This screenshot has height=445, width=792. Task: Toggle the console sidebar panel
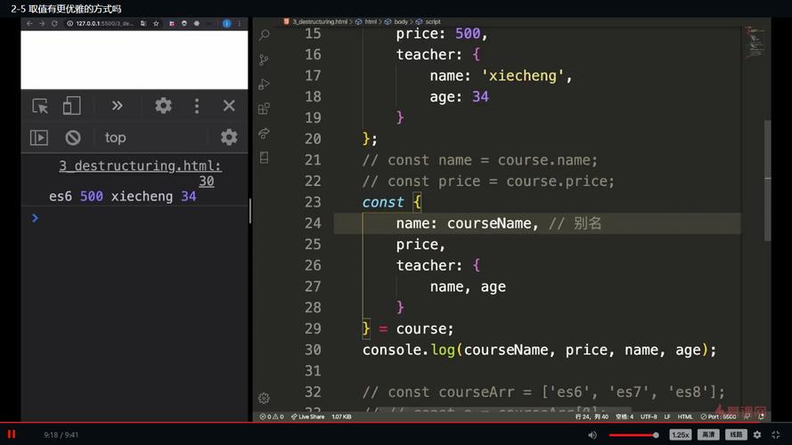[x=39, y=137]
